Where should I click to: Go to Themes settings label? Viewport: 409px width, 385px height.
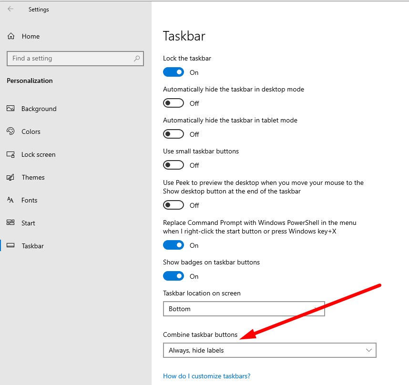(x=33, y=177)
